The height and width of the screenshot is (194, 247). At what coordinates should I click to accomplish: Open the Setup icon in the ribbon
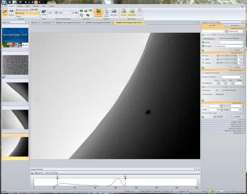[x=44, y=12]
